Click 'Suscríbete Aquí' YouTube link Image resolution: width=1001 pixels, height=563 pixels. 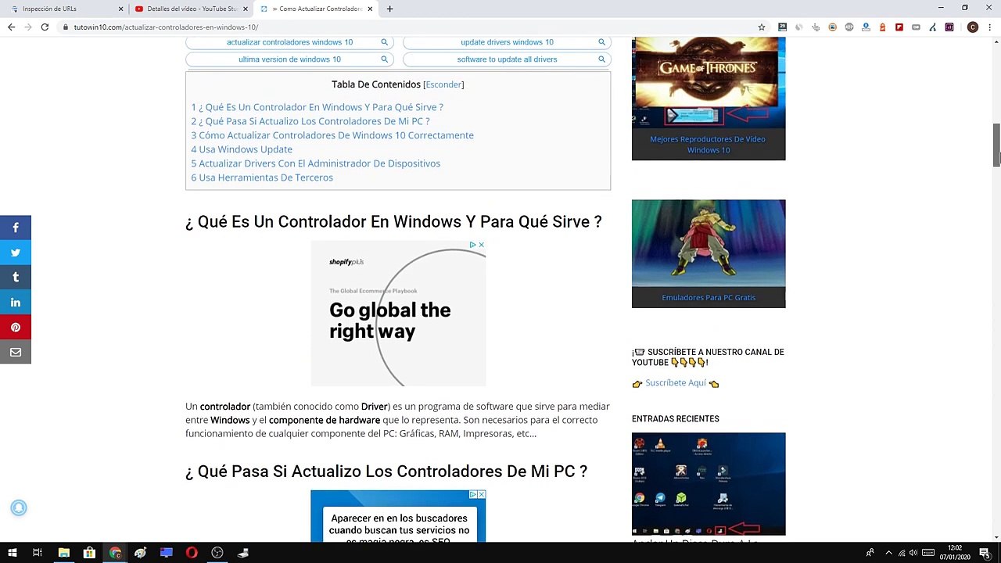[676, 383]
